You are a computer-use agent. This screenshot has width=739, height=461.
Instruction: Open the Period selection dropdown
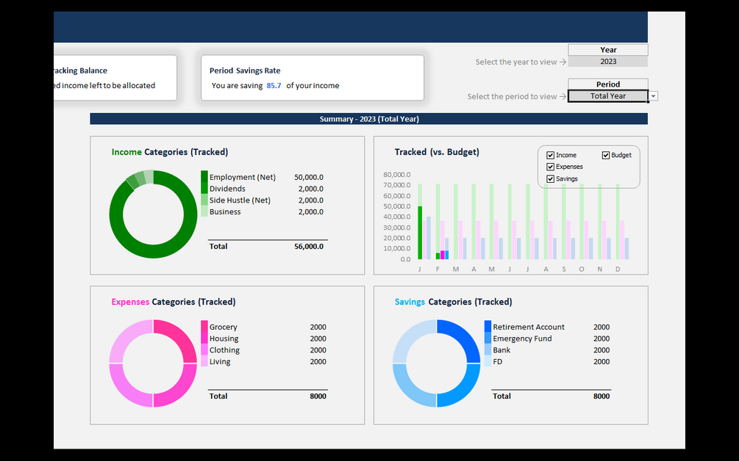(x=653, y=95)
